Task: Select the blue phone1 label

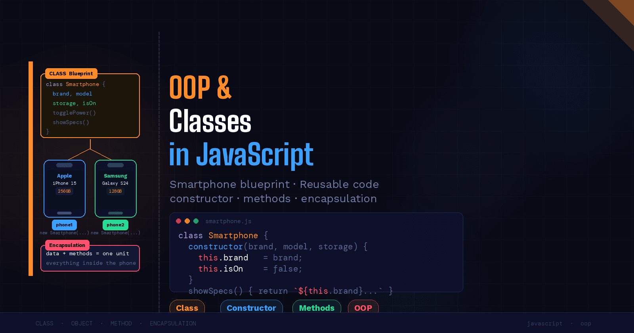Action: (x=64, y=225)
